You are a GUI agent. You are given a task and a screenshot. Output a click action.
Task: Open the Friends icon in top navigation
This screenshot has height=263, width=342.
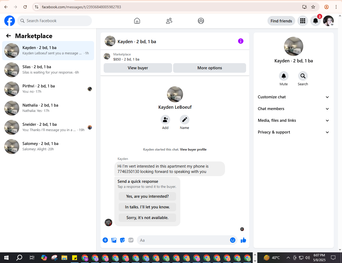point(169,21)
